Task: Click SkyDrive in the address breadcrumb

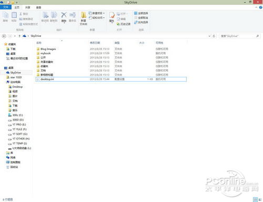Action: [36, 36]
